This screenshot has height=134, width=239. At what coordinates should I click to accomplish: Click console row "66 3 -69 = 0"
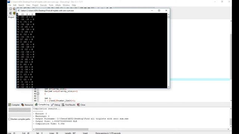coord(24,42)
